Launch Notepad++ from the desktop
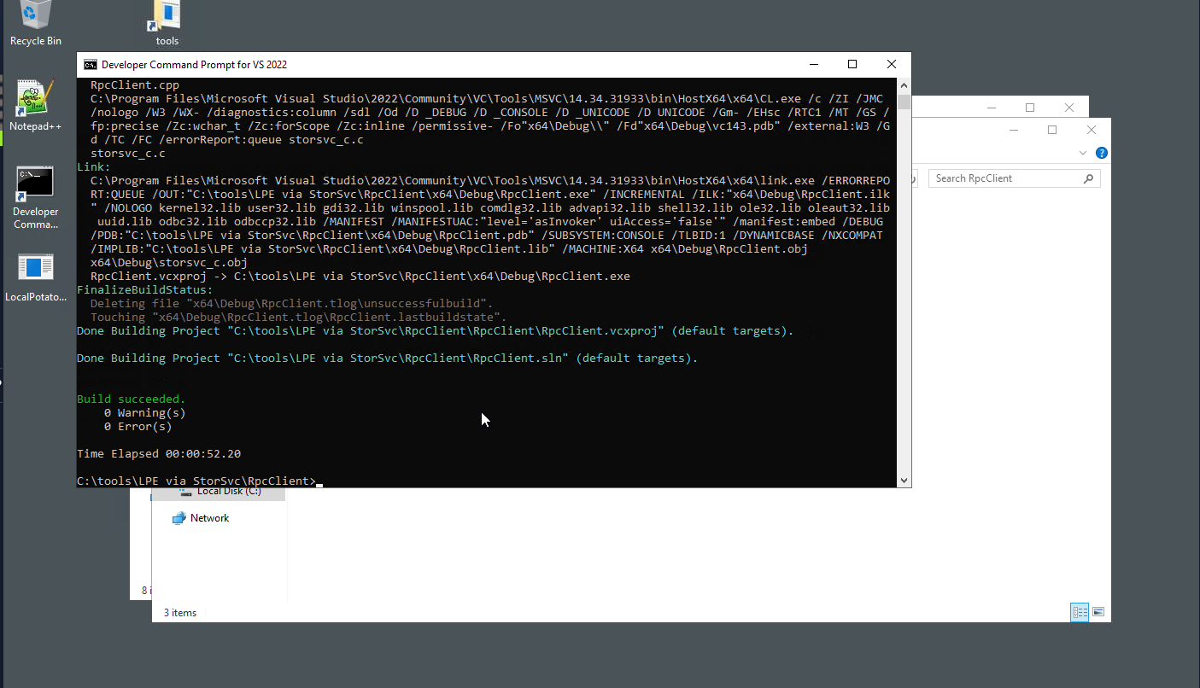The height and width of the screenshot is (688, 1200). pos(36,106)
